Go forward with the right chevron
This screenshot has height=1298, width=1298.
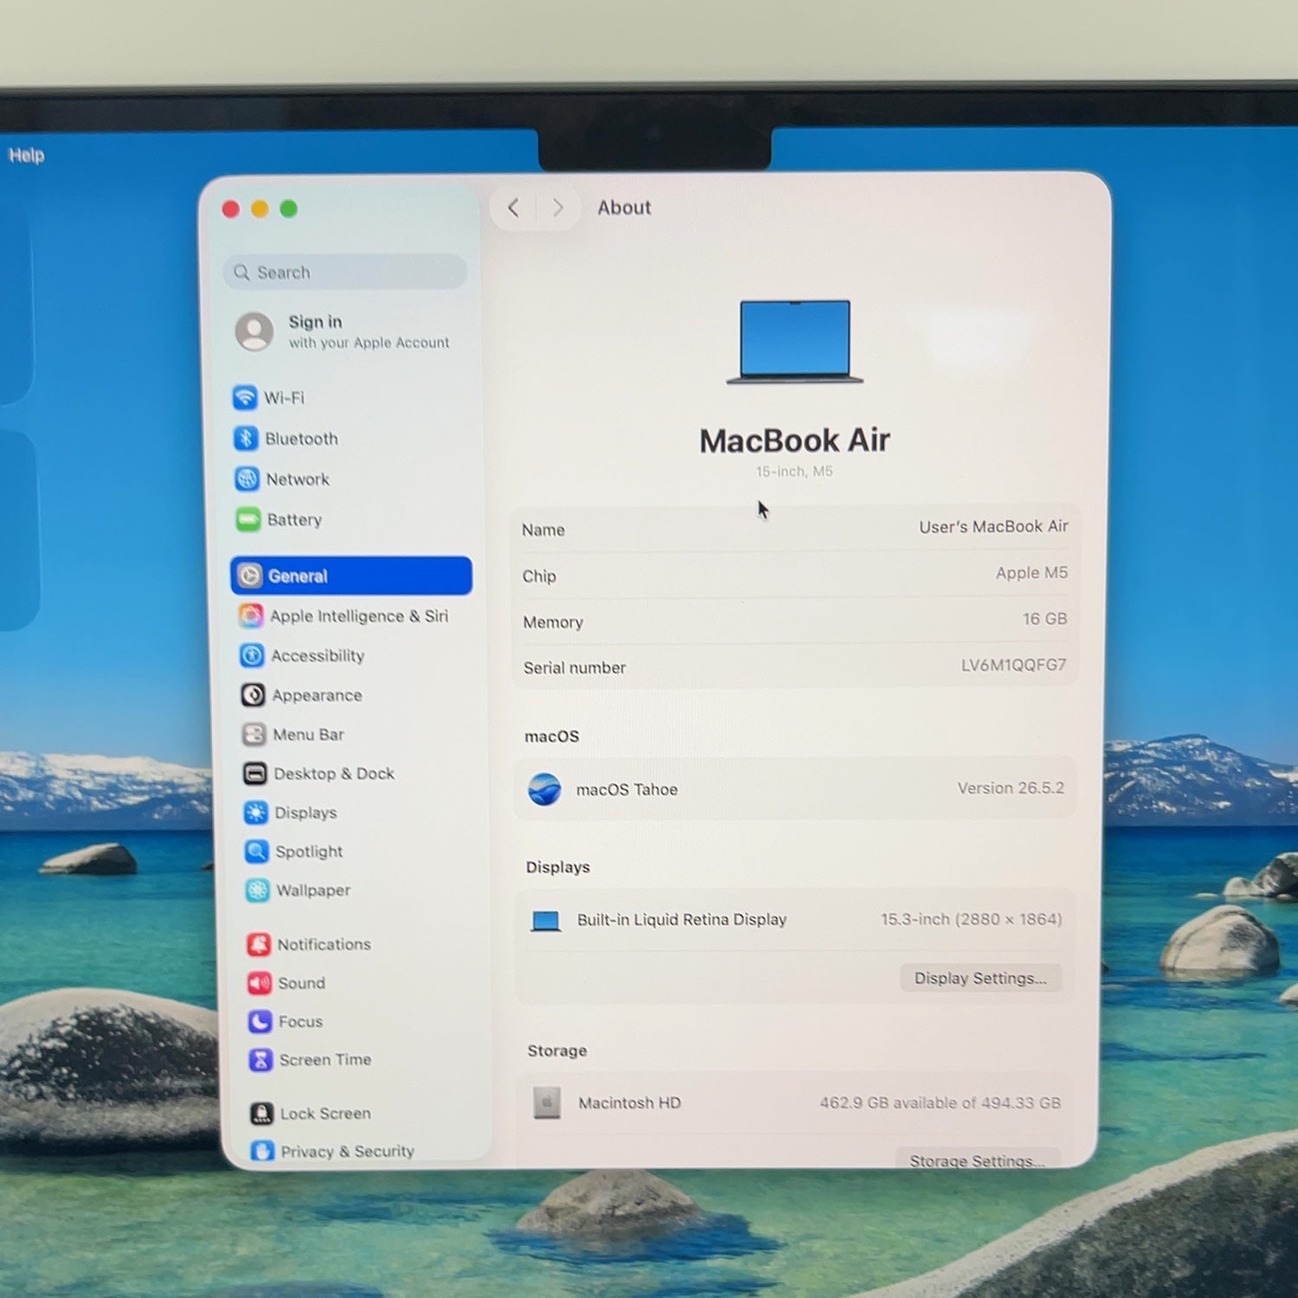click(558, 208)
